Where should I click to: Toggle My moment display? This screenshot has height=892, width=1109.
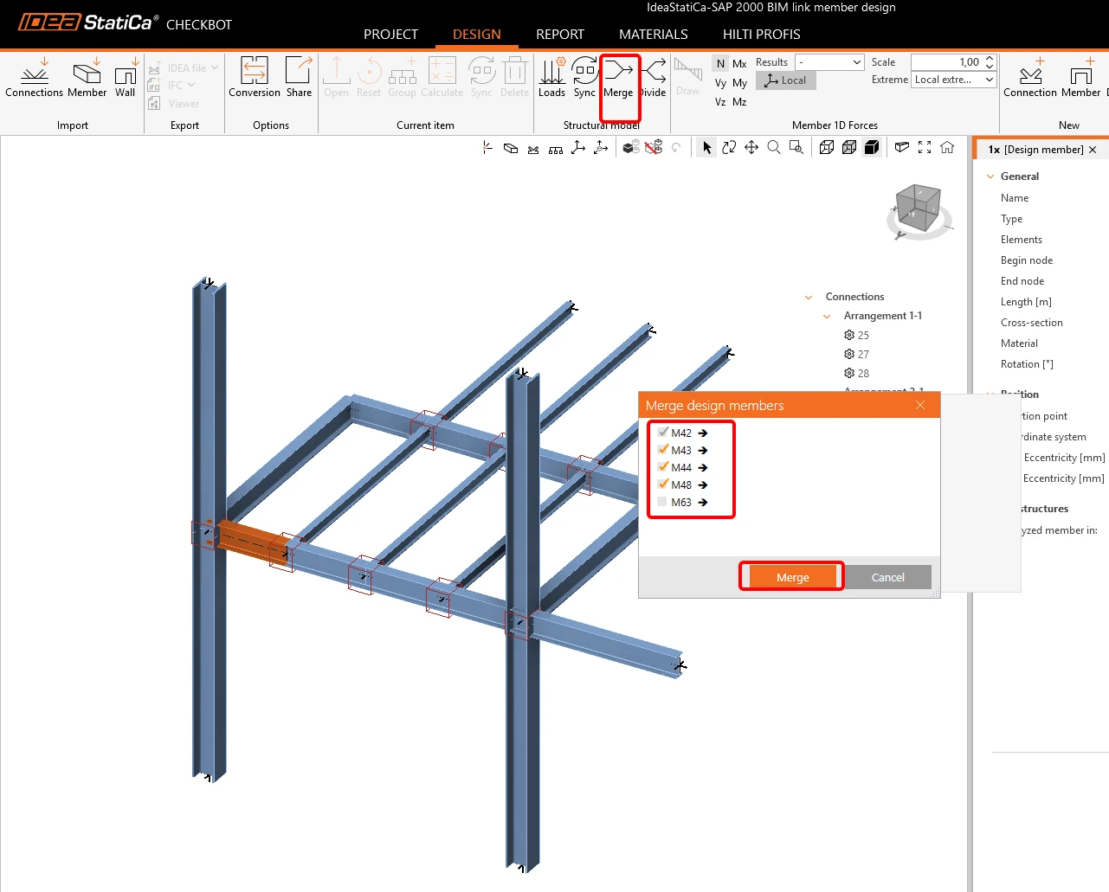pyautogui.click(x=739, y=83)
